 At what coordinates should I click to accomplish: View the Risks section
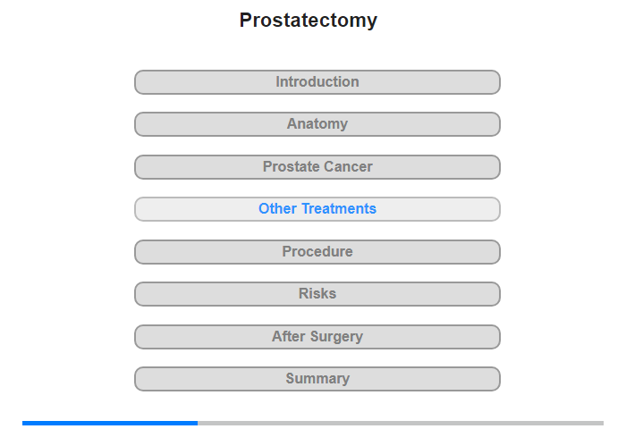317,294
